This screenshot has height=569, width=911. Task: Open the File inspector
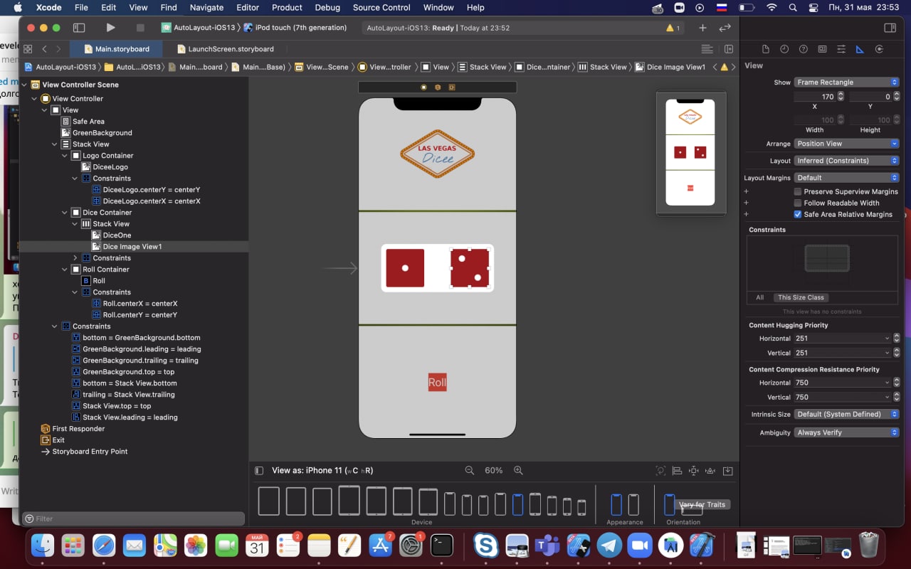(x=766, y=49)
